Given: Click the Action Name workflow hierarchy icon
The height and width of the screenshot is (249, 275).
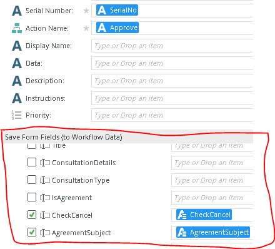Looking at the screenshot, I should tap(17, 28).
